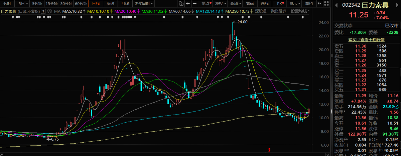Go to previous stock arrow

coord(337,6)
